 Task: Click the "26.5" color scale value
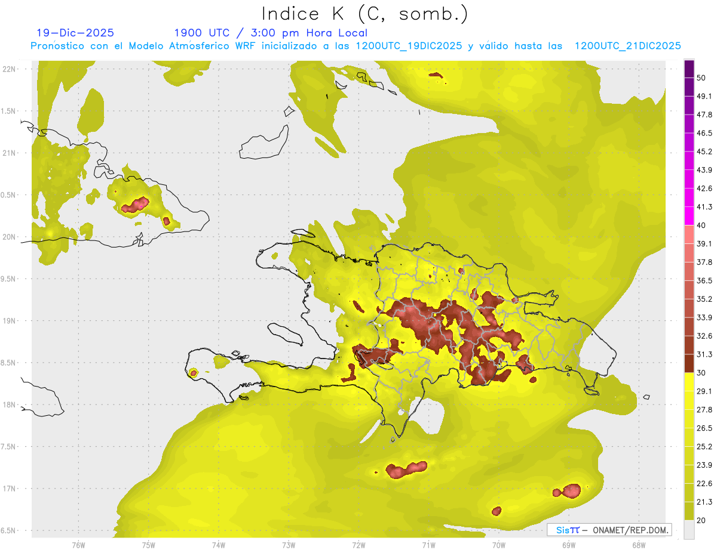click(704, 428)
